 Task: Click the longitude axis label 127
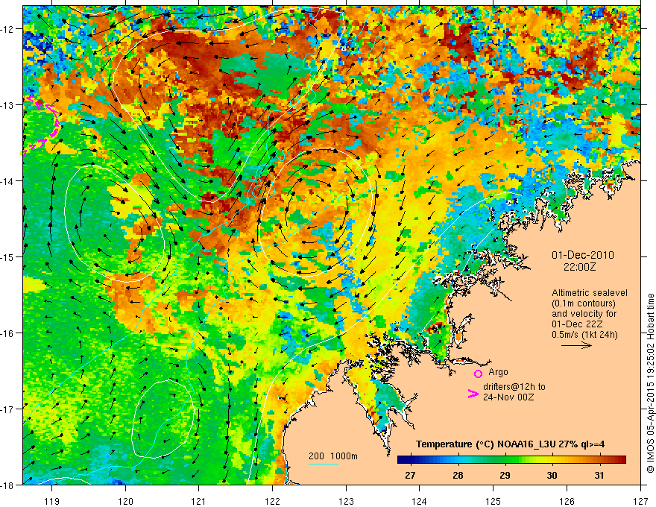click(x=640, y=501)
